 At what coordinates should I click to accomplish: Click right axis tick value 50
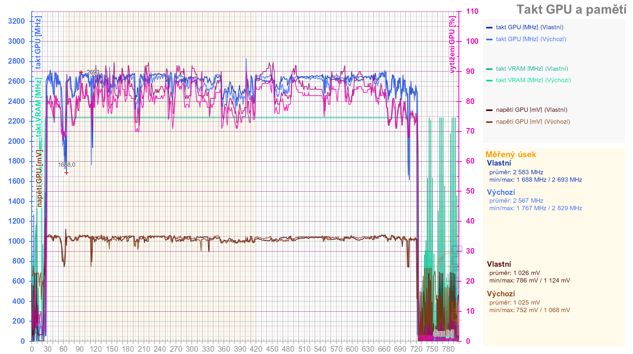click(x=470, y=191)
